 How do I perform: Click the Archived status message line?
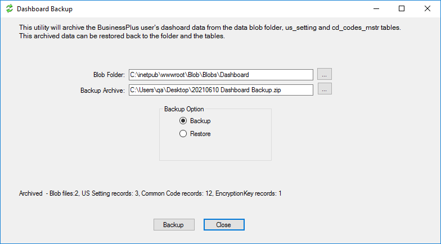(x=150, y=193)
